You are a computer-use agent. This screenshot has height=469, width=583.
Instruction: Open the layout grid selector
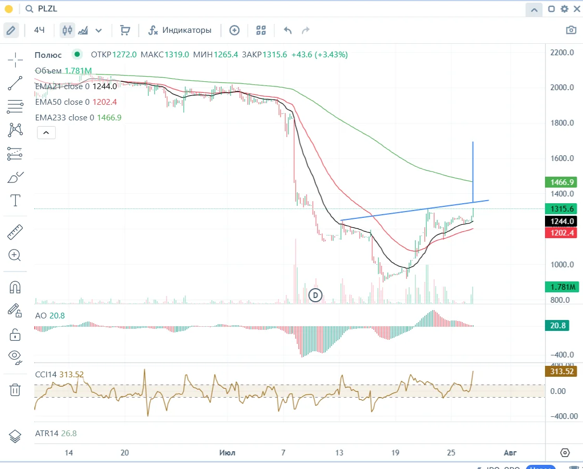click(261, 30)
